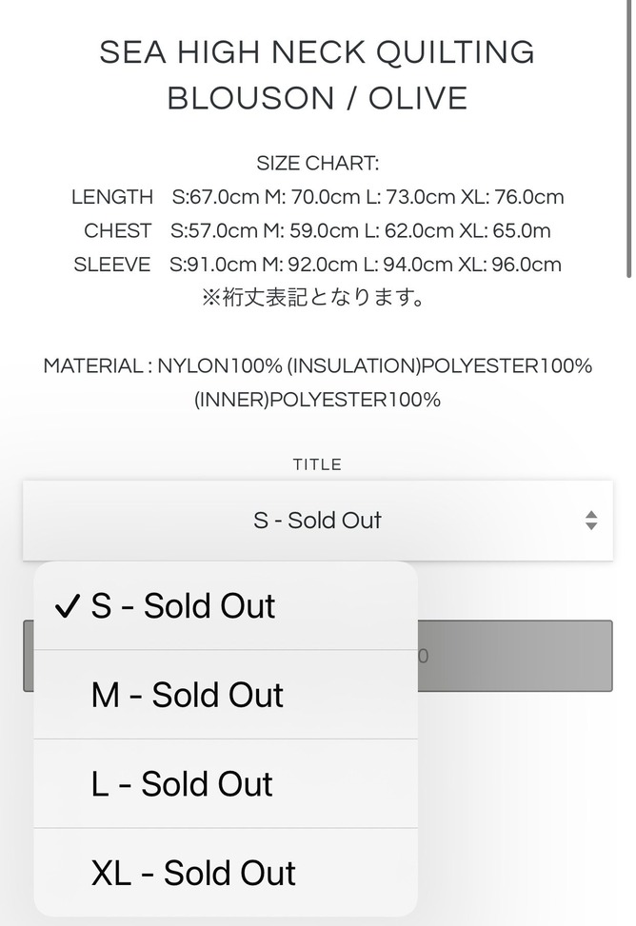This screenshot has height=926, width=636.
Task: Choose XL - Sold Out from the list
Action: (193, 873)
